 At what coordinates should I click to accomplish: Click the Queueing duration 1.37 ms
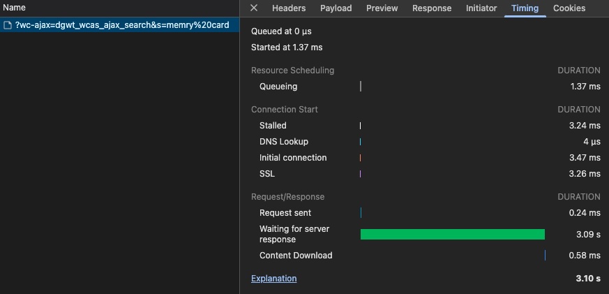[585, 87]
